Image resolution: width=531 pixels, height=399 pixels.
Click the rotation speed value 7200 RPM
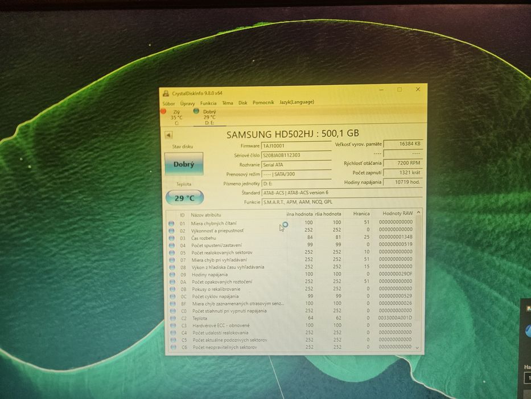point(403,163)
